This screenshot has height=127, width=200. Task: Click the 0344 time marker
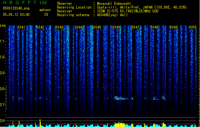pyautogui.click(x=79, y=27)
